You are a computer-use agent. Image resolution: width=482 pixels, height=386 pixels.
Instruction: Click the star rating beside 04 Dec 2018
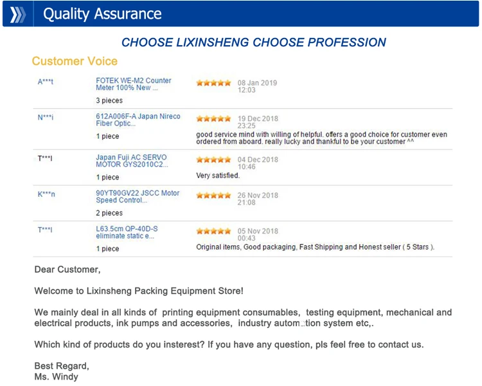213,160
